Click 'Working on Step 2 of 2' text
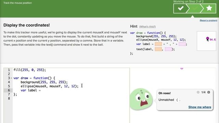Screen dimensions: 219x123 [x=189, y=1]
